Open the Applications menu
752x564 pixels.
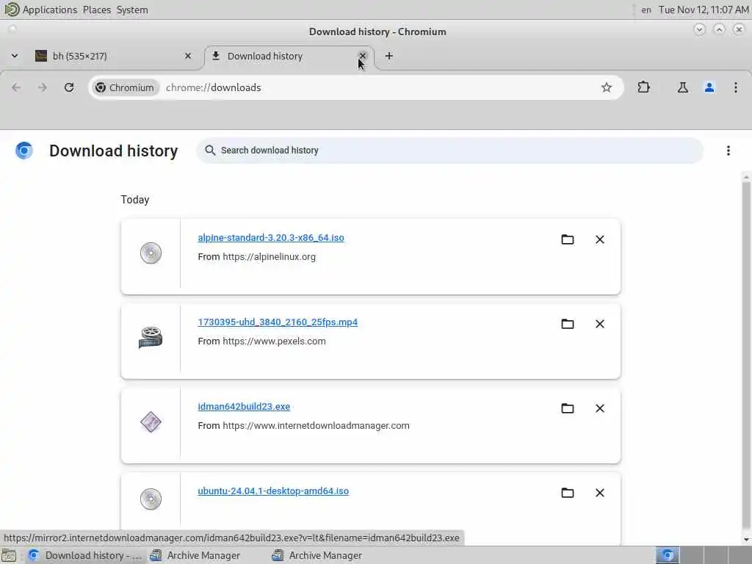[49, 10]
